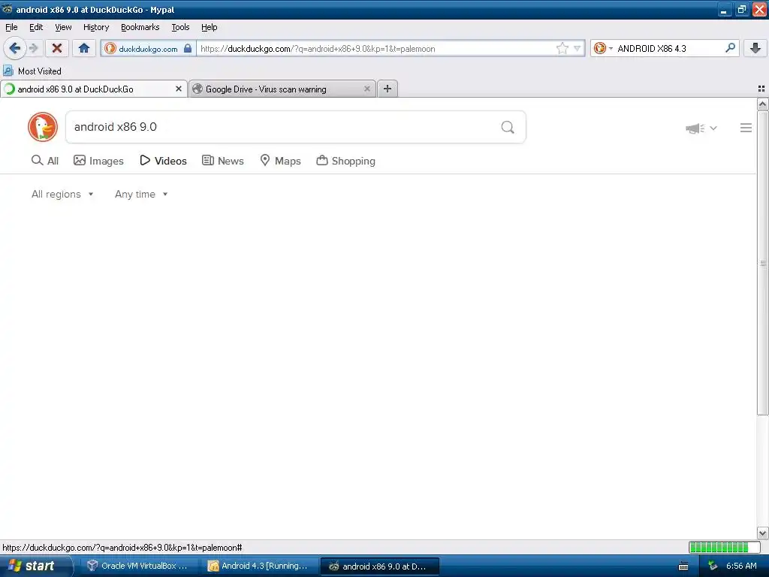Viewport: 769px width, 577px height.
Task: Open the View menu
Action: (x=63, y=27)
